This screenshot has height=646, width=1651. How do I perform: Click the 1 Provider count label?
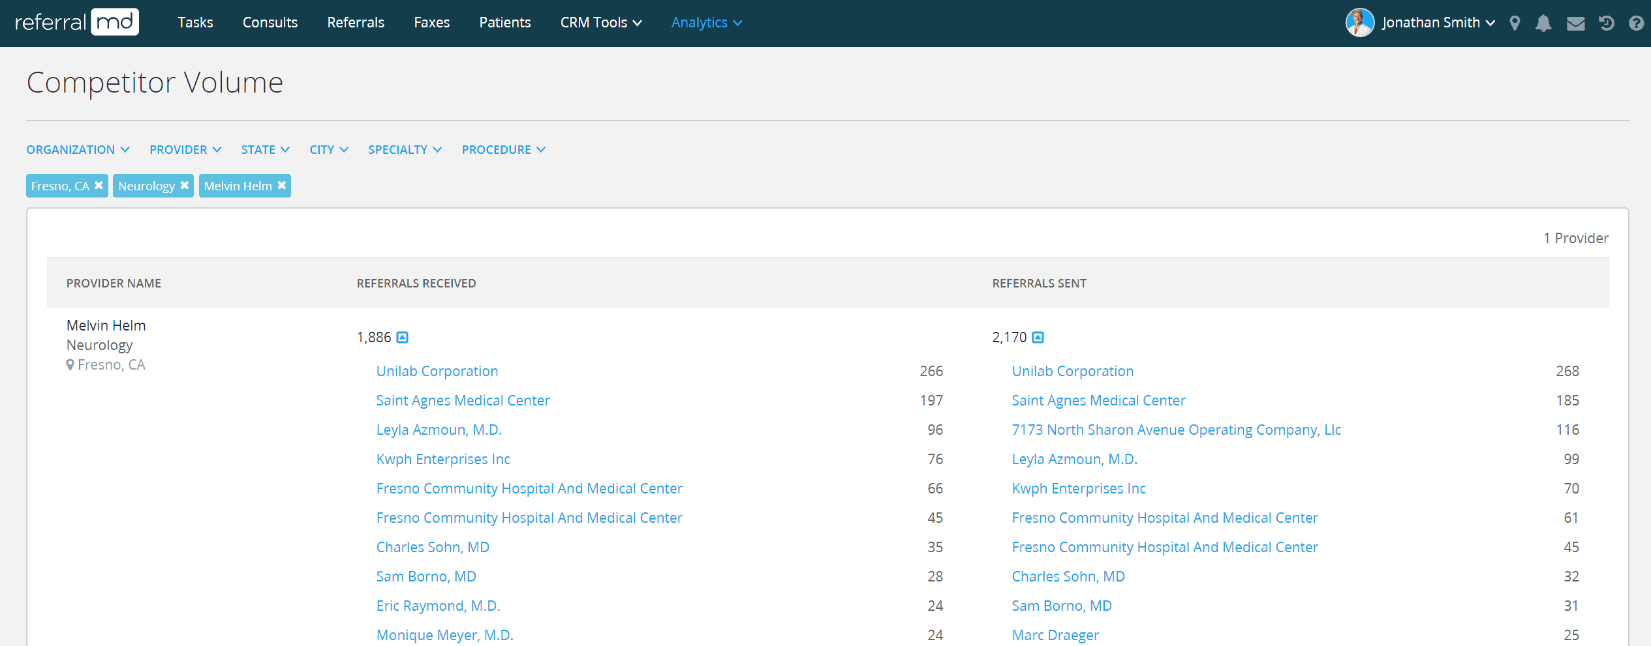1575,238
